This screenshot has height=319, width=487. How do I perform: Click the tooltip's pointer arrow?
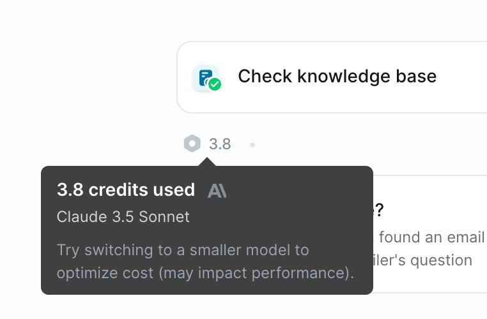(206, 162)
